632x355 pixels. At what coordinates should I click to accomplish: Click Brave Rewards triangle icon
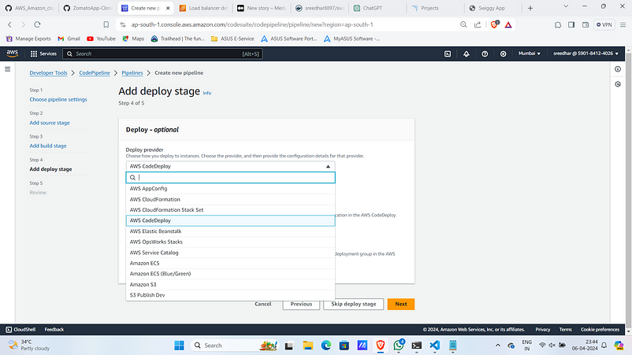[x=508, y=24]
